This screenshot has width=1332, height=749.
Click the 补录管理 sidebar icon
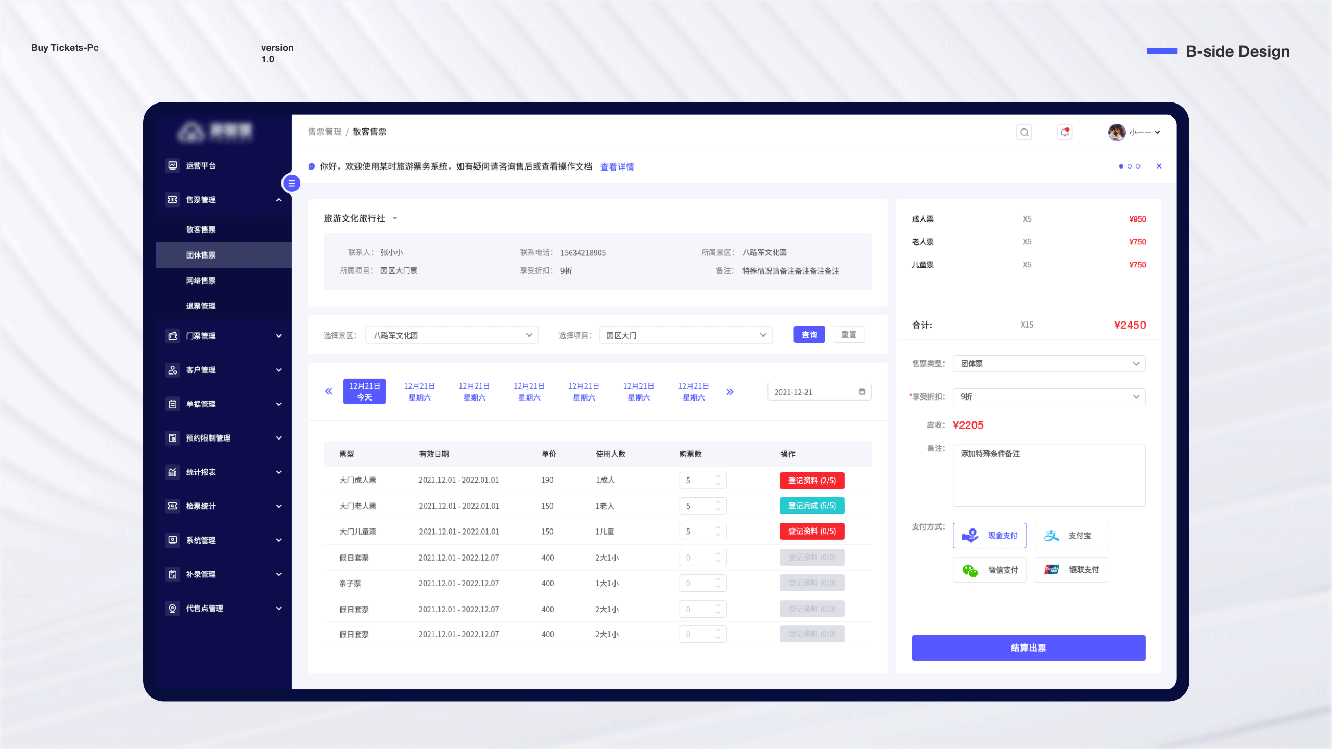(x=172, y=574)
